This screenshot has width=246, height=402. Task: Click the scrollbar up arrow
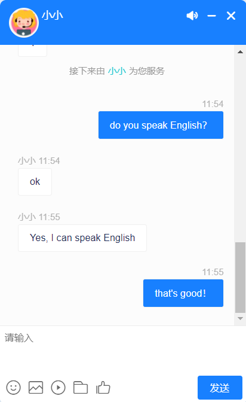240,52
